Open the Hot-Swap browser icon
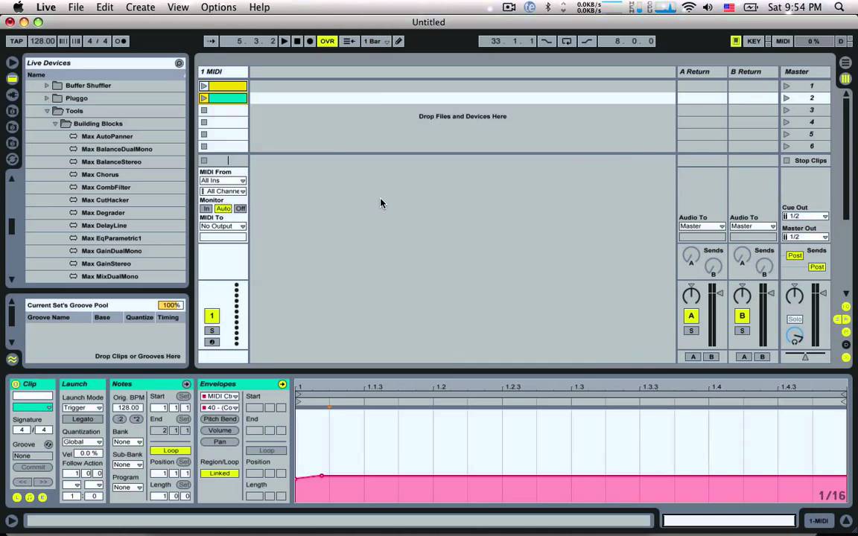Viewport: 858px width, 536px height. (12, 159)
